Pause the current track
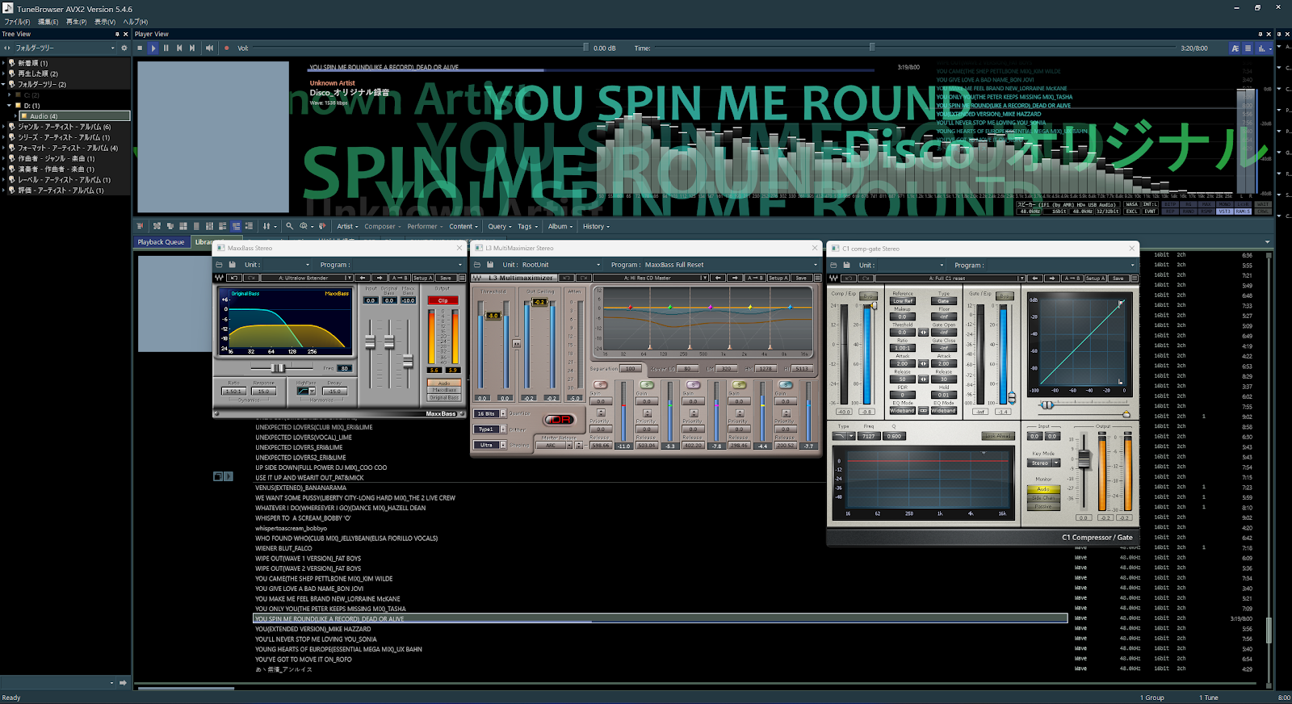Viewport: 1292px width, 704px height. click(x=166, y=48)
